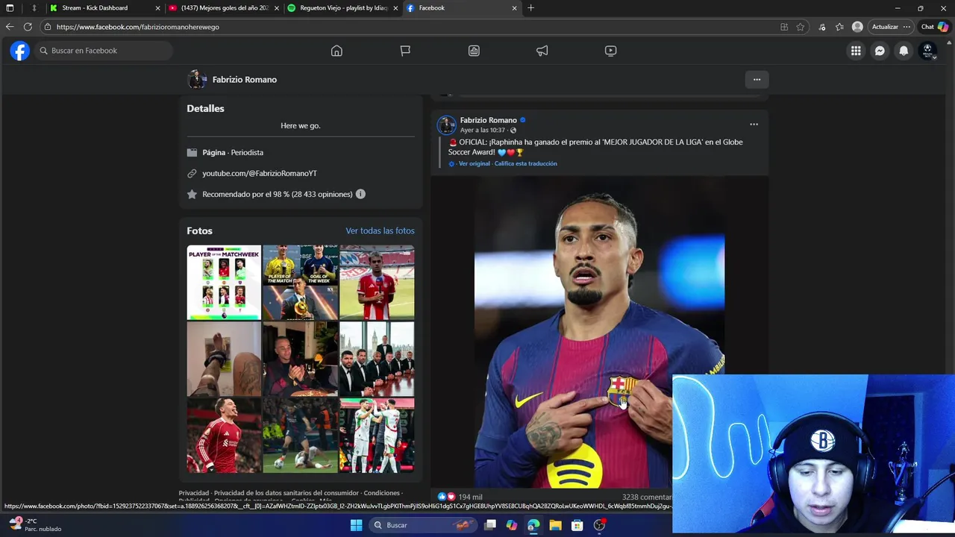
Task: Open the Windows Start menu
Action: coord(356,525)
